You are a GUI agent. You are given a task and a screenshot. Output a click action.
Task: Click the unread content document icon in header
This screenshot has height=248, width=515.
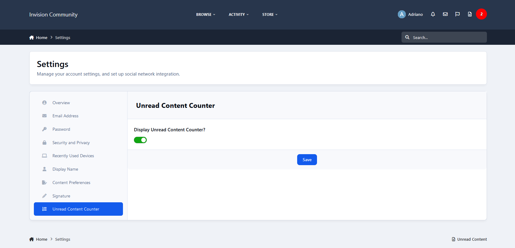(x=470, y=14)
